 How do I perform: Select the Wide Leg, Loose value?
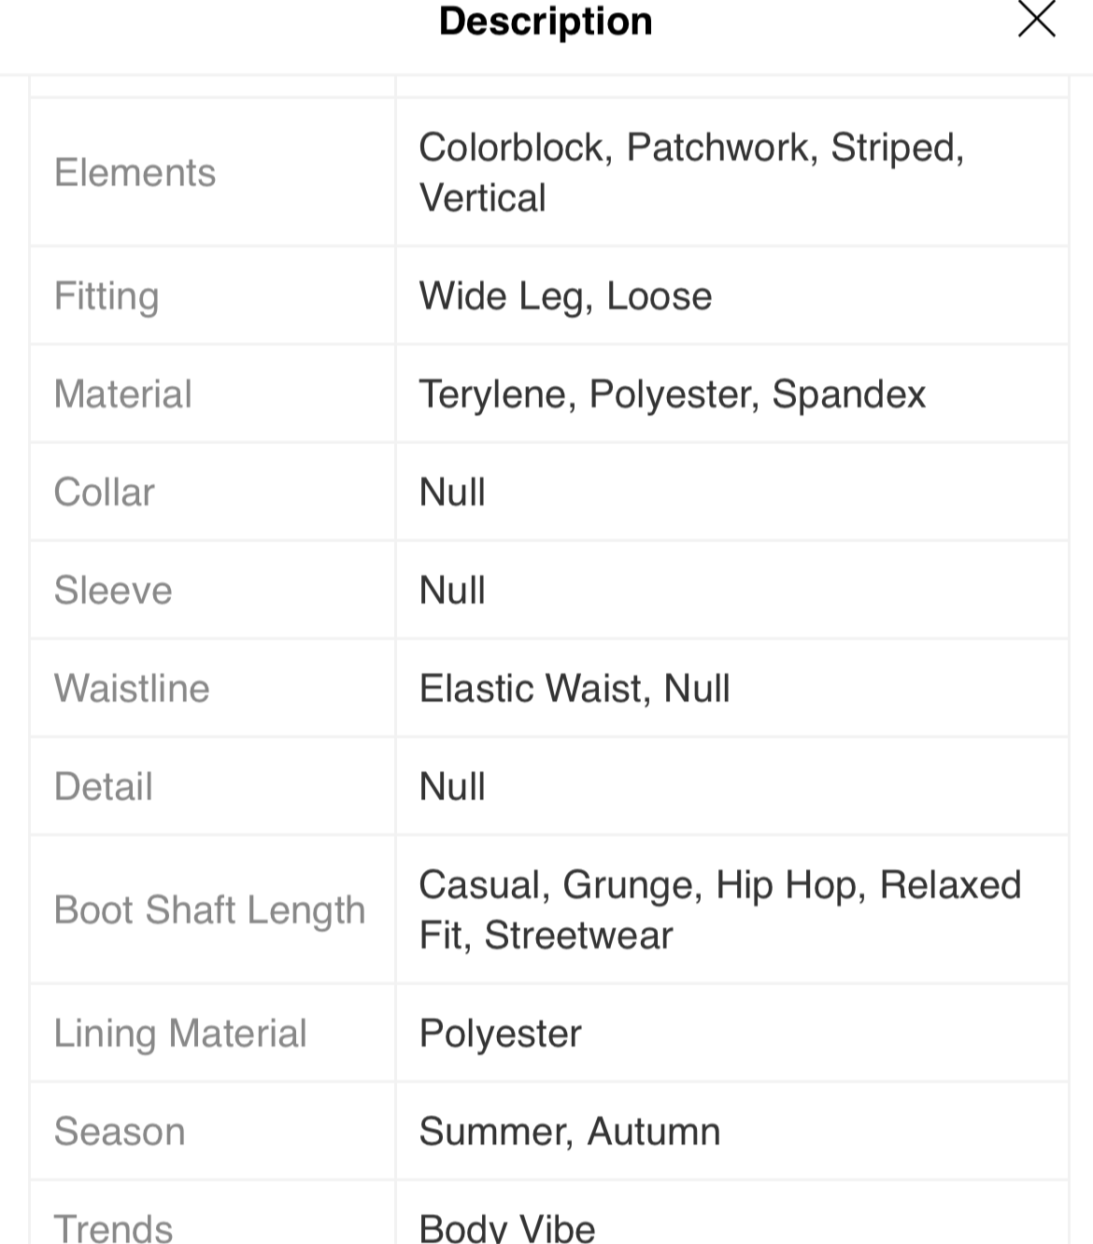[565, 296]
